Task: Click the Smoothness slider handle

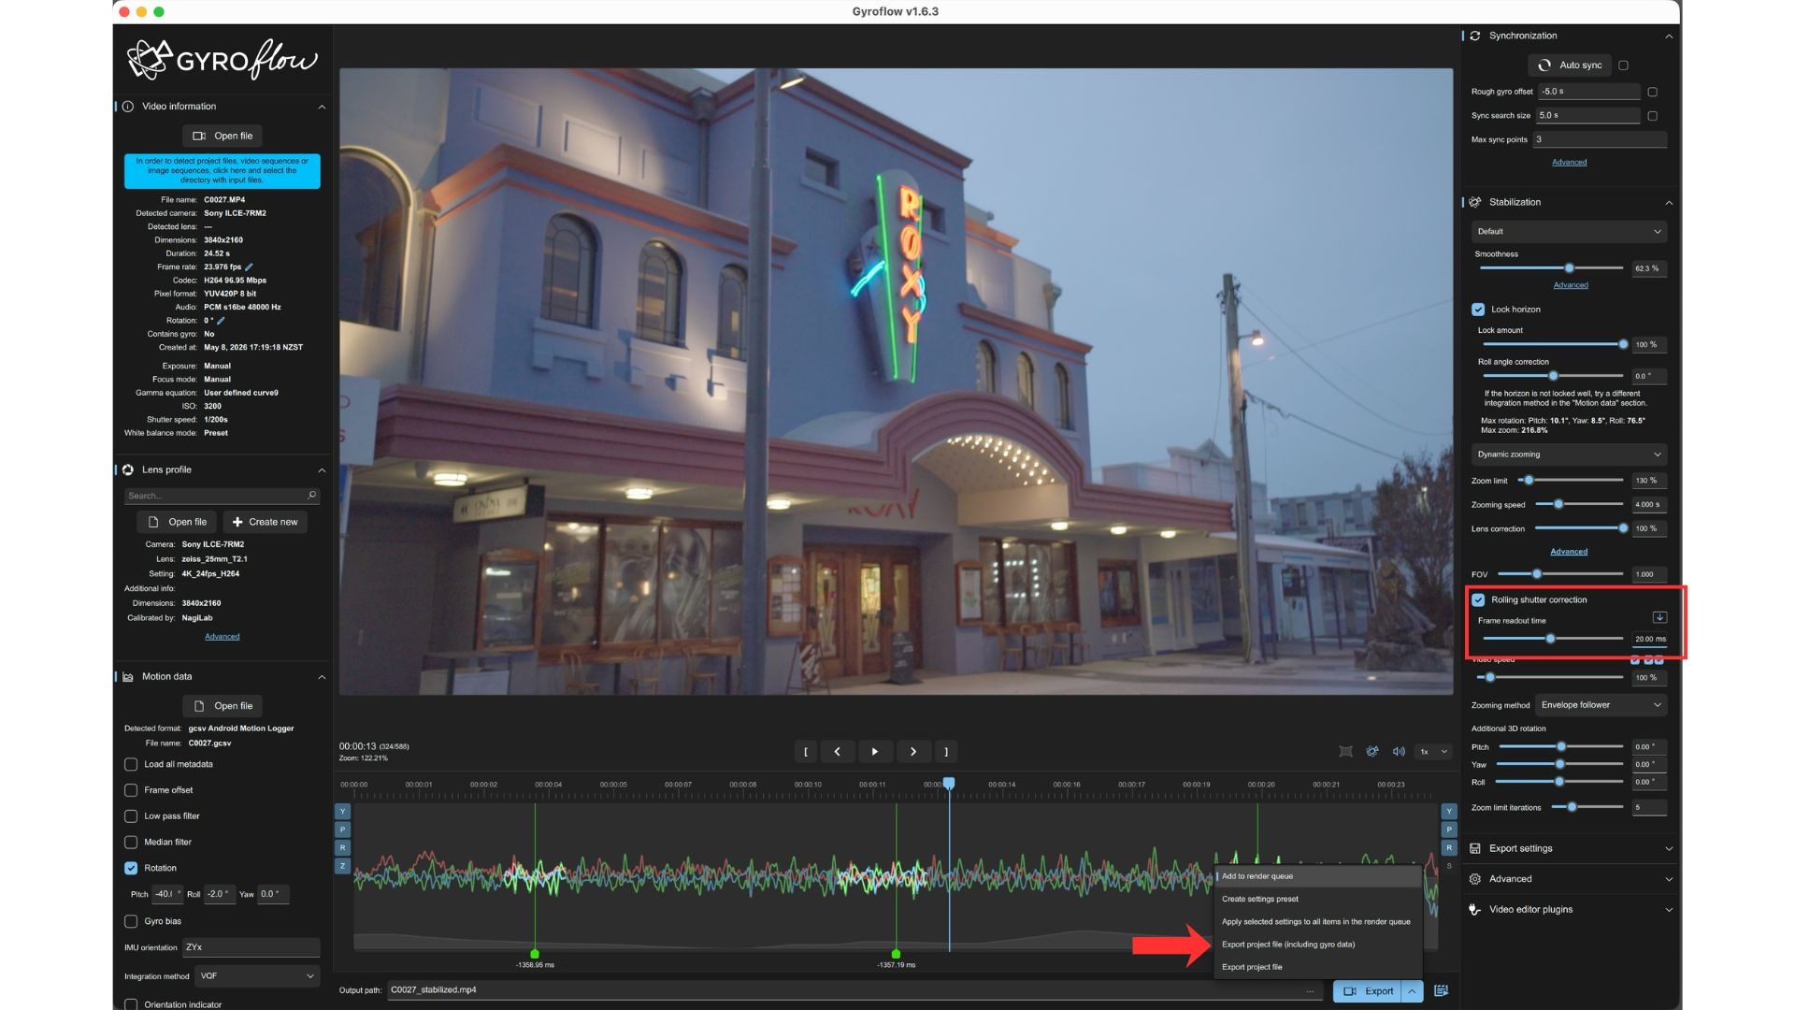Action: [1570, 268]
